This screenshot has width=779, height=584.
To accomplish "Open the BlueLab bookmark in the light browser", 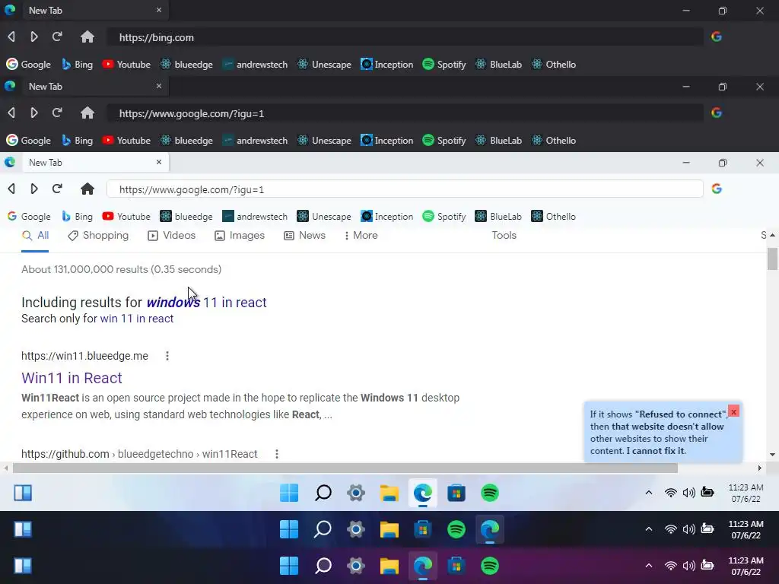I will [498, 217].
